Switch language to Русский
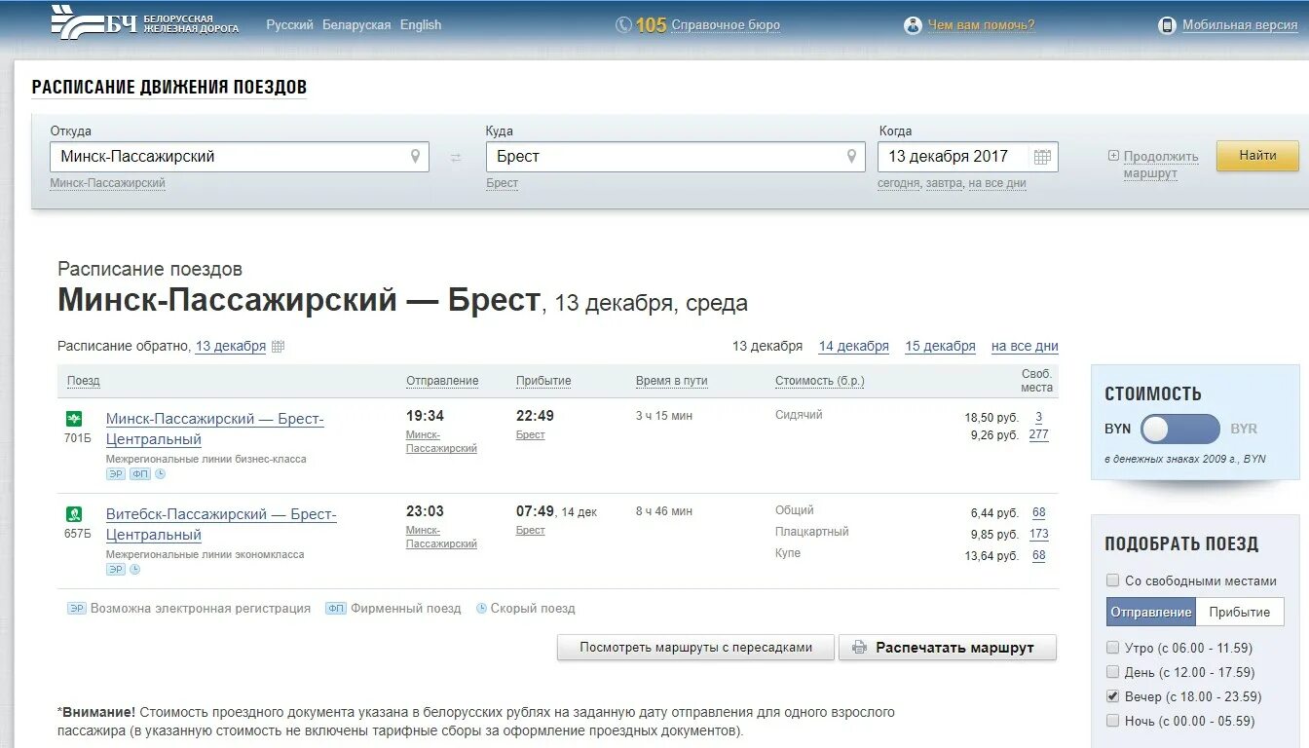Screen dimensions: 1309x748 coord(289,25)
